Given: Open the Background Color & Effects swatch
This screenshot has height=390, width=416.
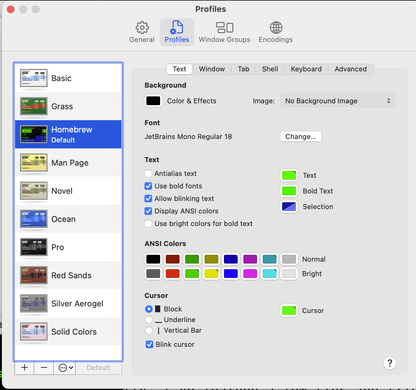Looking at the screenshot, I should click(x=153, y=101).
